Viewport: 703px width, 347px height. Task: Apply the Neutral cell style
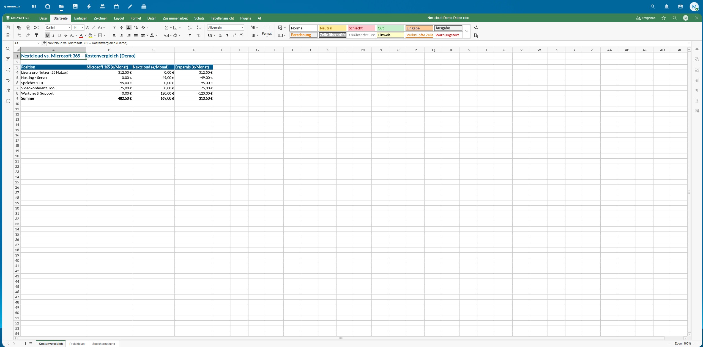coord(332,28)
